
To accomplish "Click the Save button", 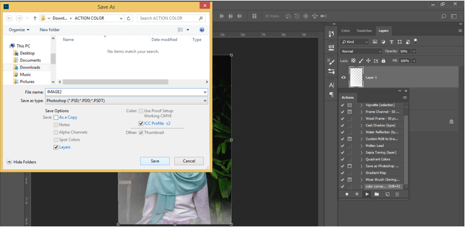I will pos(155,161).
